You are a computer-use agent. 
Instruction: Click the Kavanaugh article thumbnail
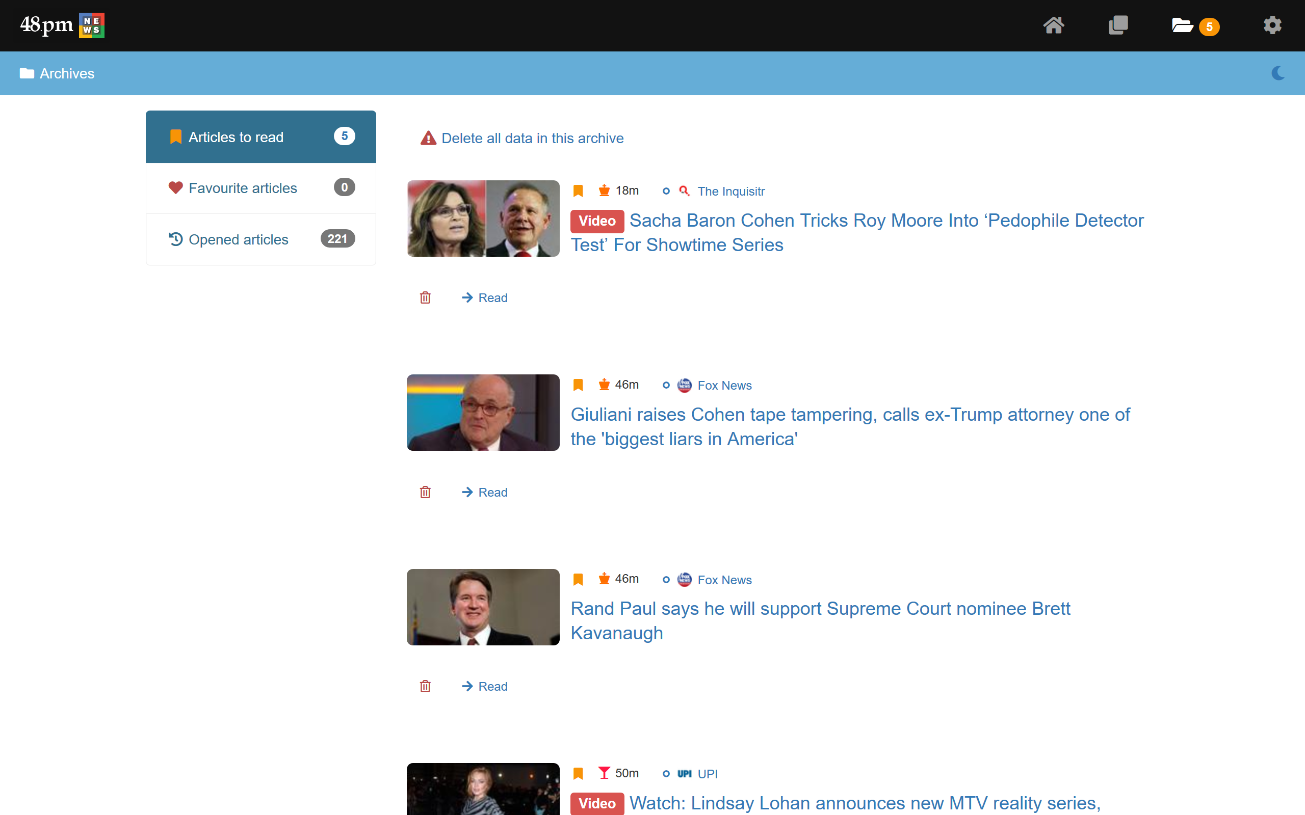click(483, 607)
